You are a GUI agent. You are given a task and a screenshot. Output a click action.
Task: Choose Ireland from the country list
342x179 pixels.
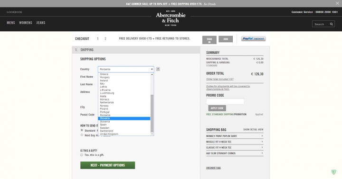[x=124, y=81]
